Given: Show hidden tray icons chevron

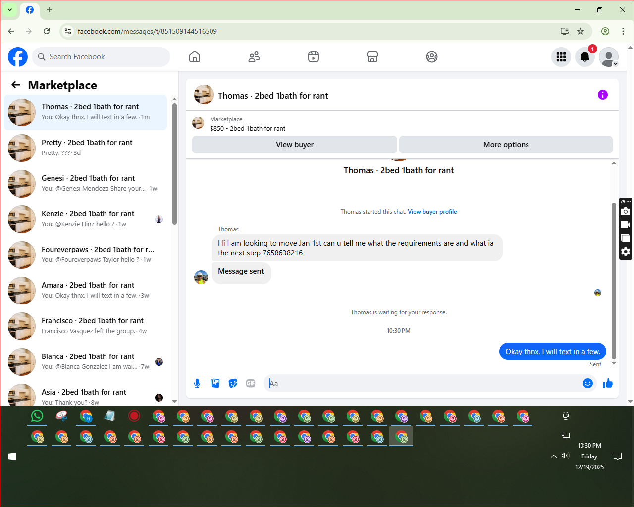Looking at the screenshot, I should pos(554,456).
